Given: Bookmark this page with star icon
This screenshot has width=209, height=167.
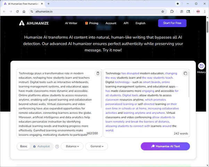Looking at the screenshot, I should coord(162,11).
